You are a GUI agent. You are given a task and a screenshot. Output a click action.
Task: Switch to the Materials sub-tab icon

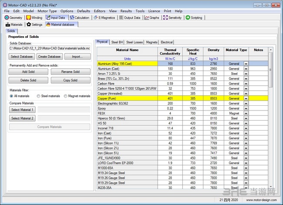(x=8, y=24)
